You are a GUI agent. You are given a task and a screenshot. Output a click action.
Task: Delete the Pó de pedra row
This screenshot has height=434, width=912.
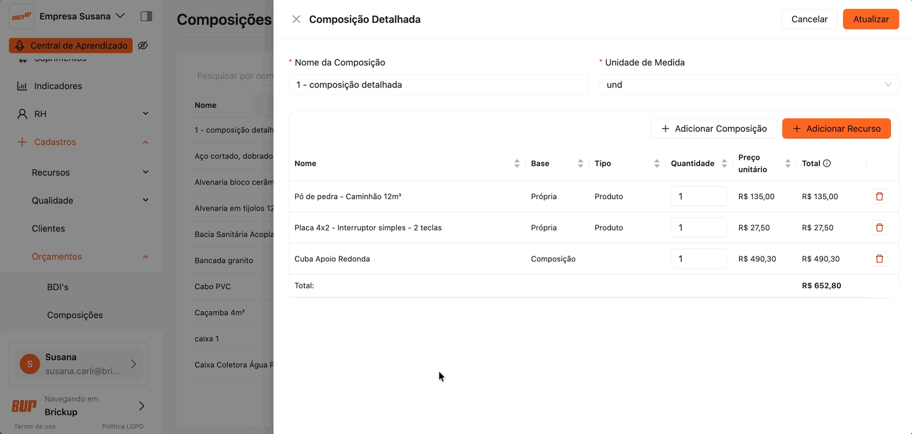[x=880, y=197]
